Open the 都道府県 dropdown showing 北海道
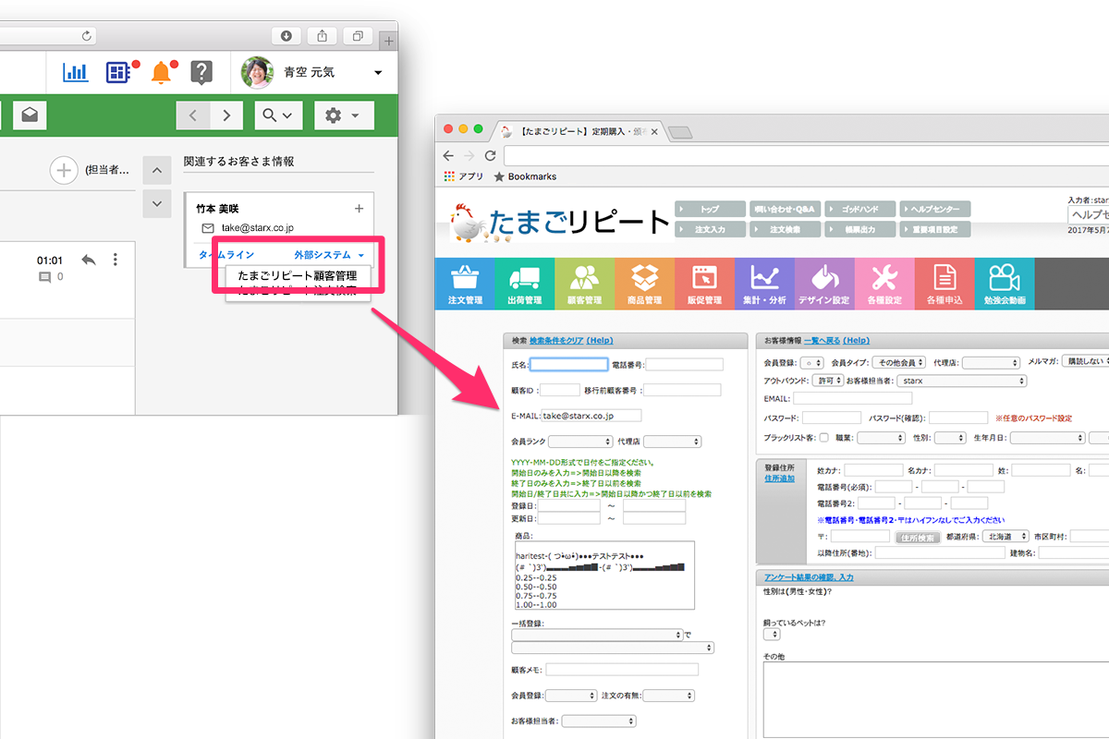 [1005, 537]
